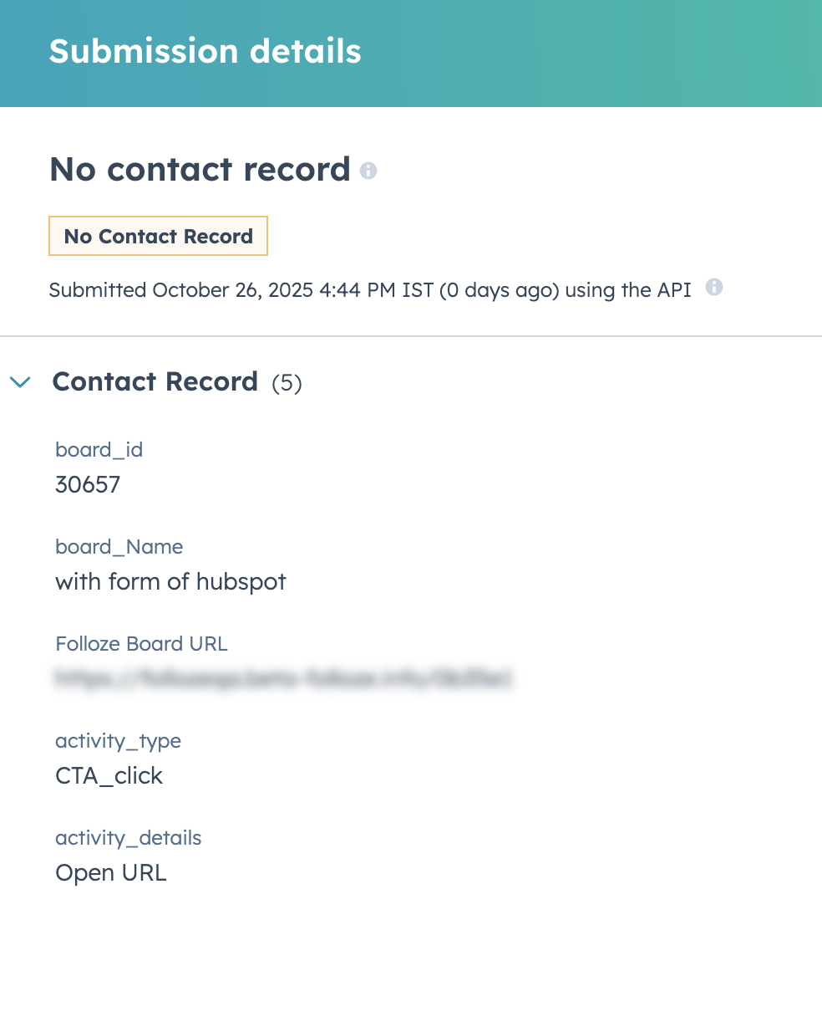
Task: Select the 'Open URL' activity details value
Action: point(111,873)
